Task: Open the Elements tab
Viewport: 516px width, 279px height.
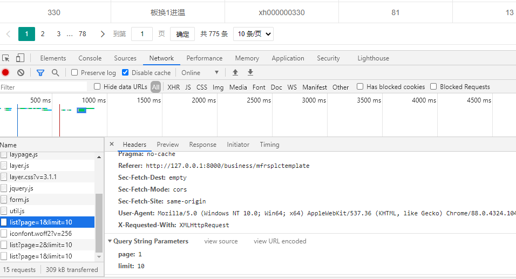Action: [x=53, y=58]
